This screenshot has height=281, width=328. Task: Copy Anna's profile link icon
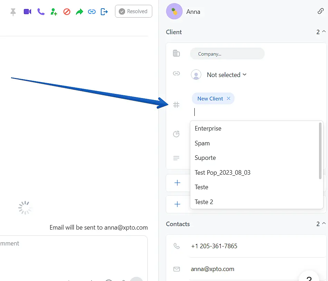(320, 11)
